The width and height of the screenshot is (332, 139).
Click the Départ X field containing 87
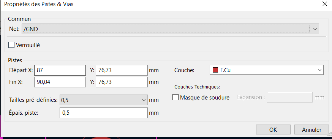(60, 70)
